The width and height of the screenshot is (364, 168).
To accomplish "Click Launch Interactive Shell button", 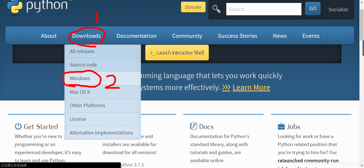I will point(177,53).
